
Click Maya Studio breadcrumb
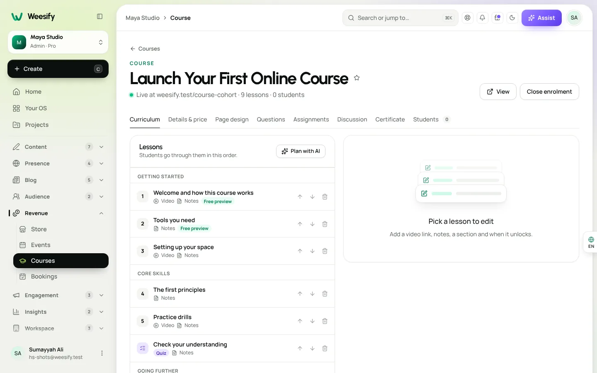[143, 18]
